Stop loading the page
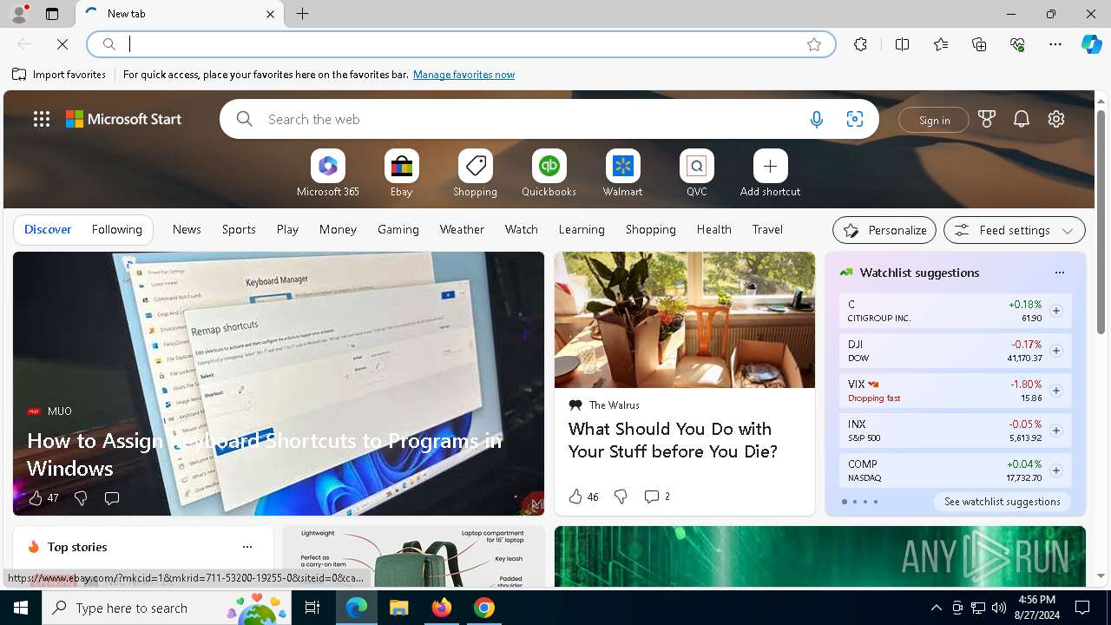The image size is (1111, 625). pos(62,44)
